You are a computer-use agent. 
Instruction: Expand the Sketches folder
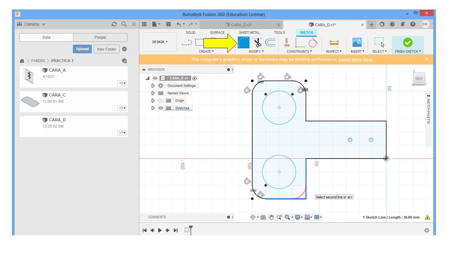[x=153, y=108]
